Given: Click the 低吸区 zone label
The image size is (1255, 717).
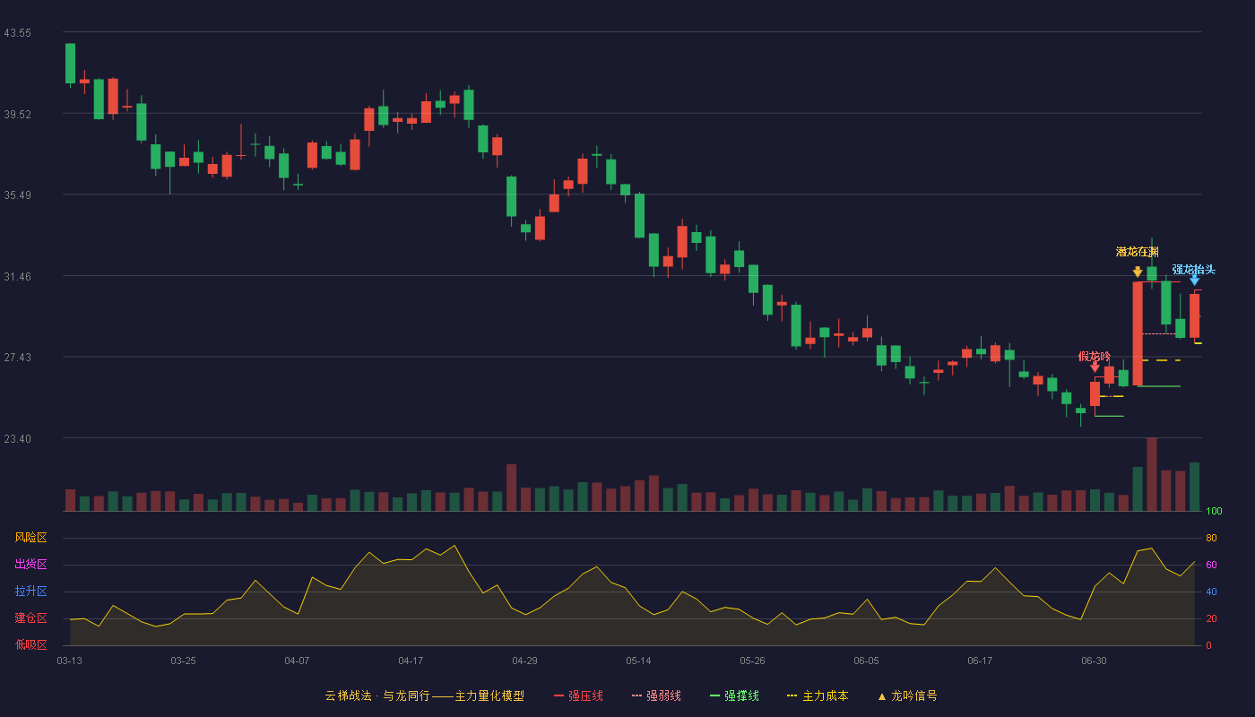Looking at the screenshot, I should click(30, 644).
